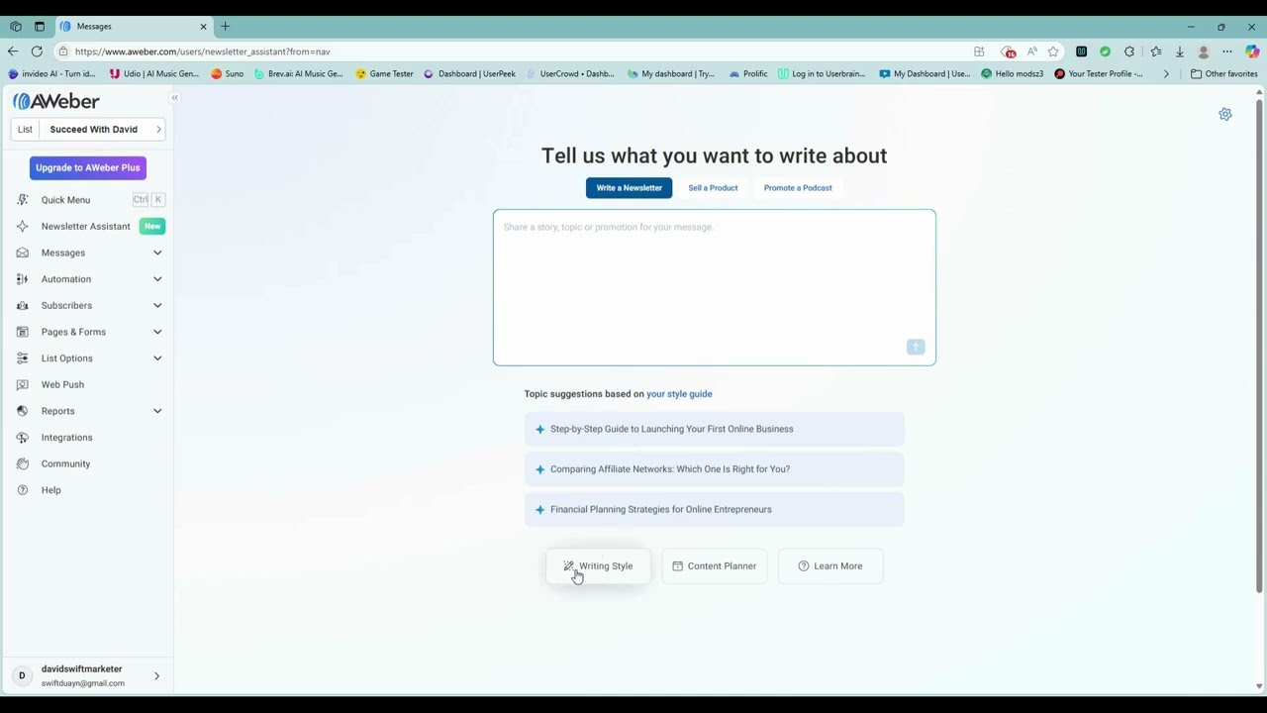Click the Pages & Forms icon
The width and height of the screenshot is (1267, 713).
22,332
